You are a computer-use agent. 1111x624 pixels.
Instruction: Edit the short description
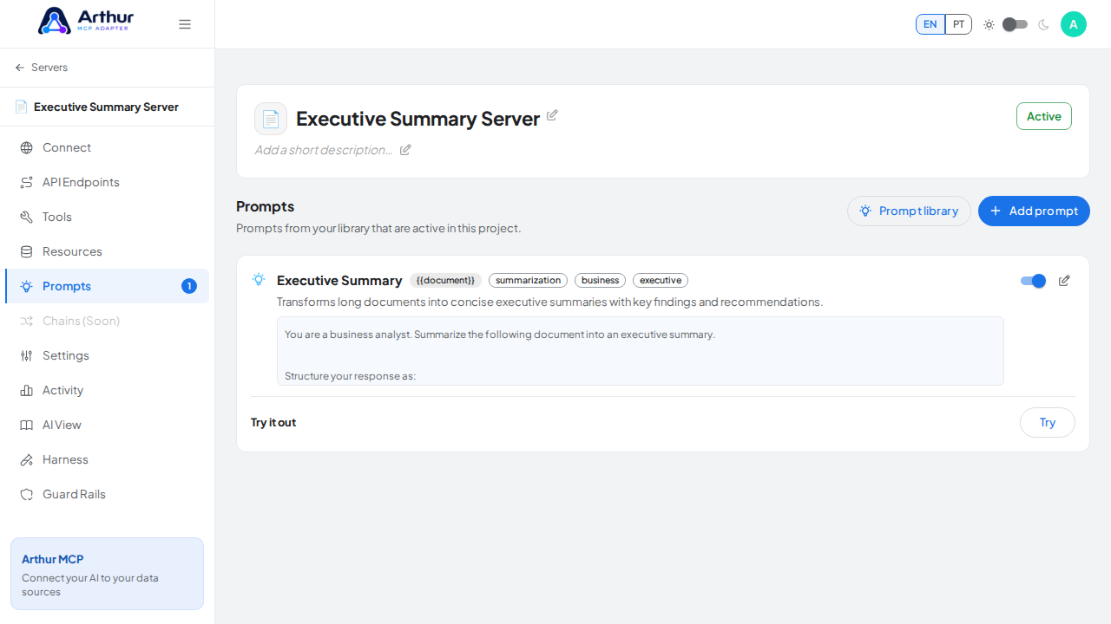[x=405, y=150]
